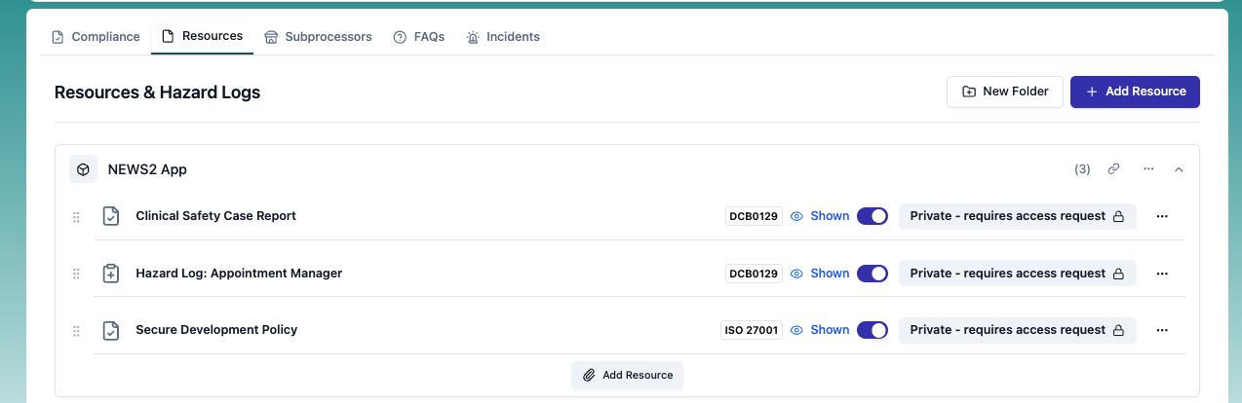This screenshot has height=403, width=1242.
Task: Open the Incidents tab
Action: pos(503,37)
